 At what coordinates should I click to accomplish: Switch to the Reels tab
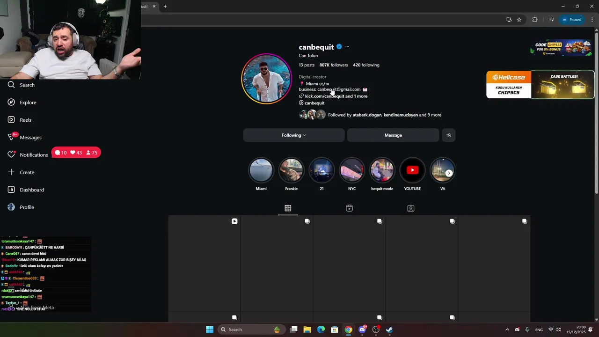tap(349, 208)
